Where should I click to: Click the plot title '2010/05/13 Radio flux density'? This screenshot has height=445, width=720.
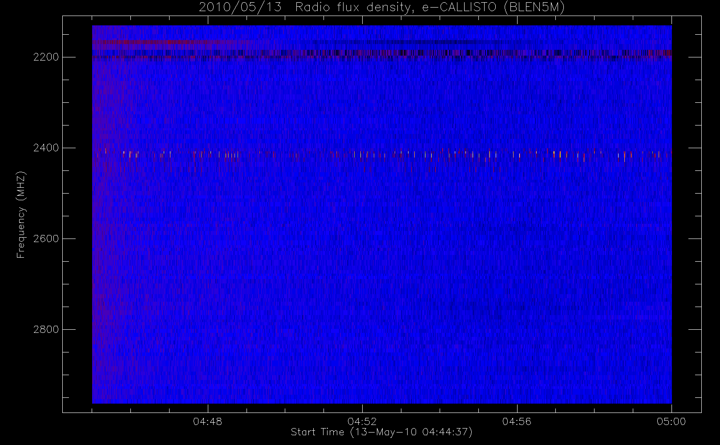tap(381, 8)
